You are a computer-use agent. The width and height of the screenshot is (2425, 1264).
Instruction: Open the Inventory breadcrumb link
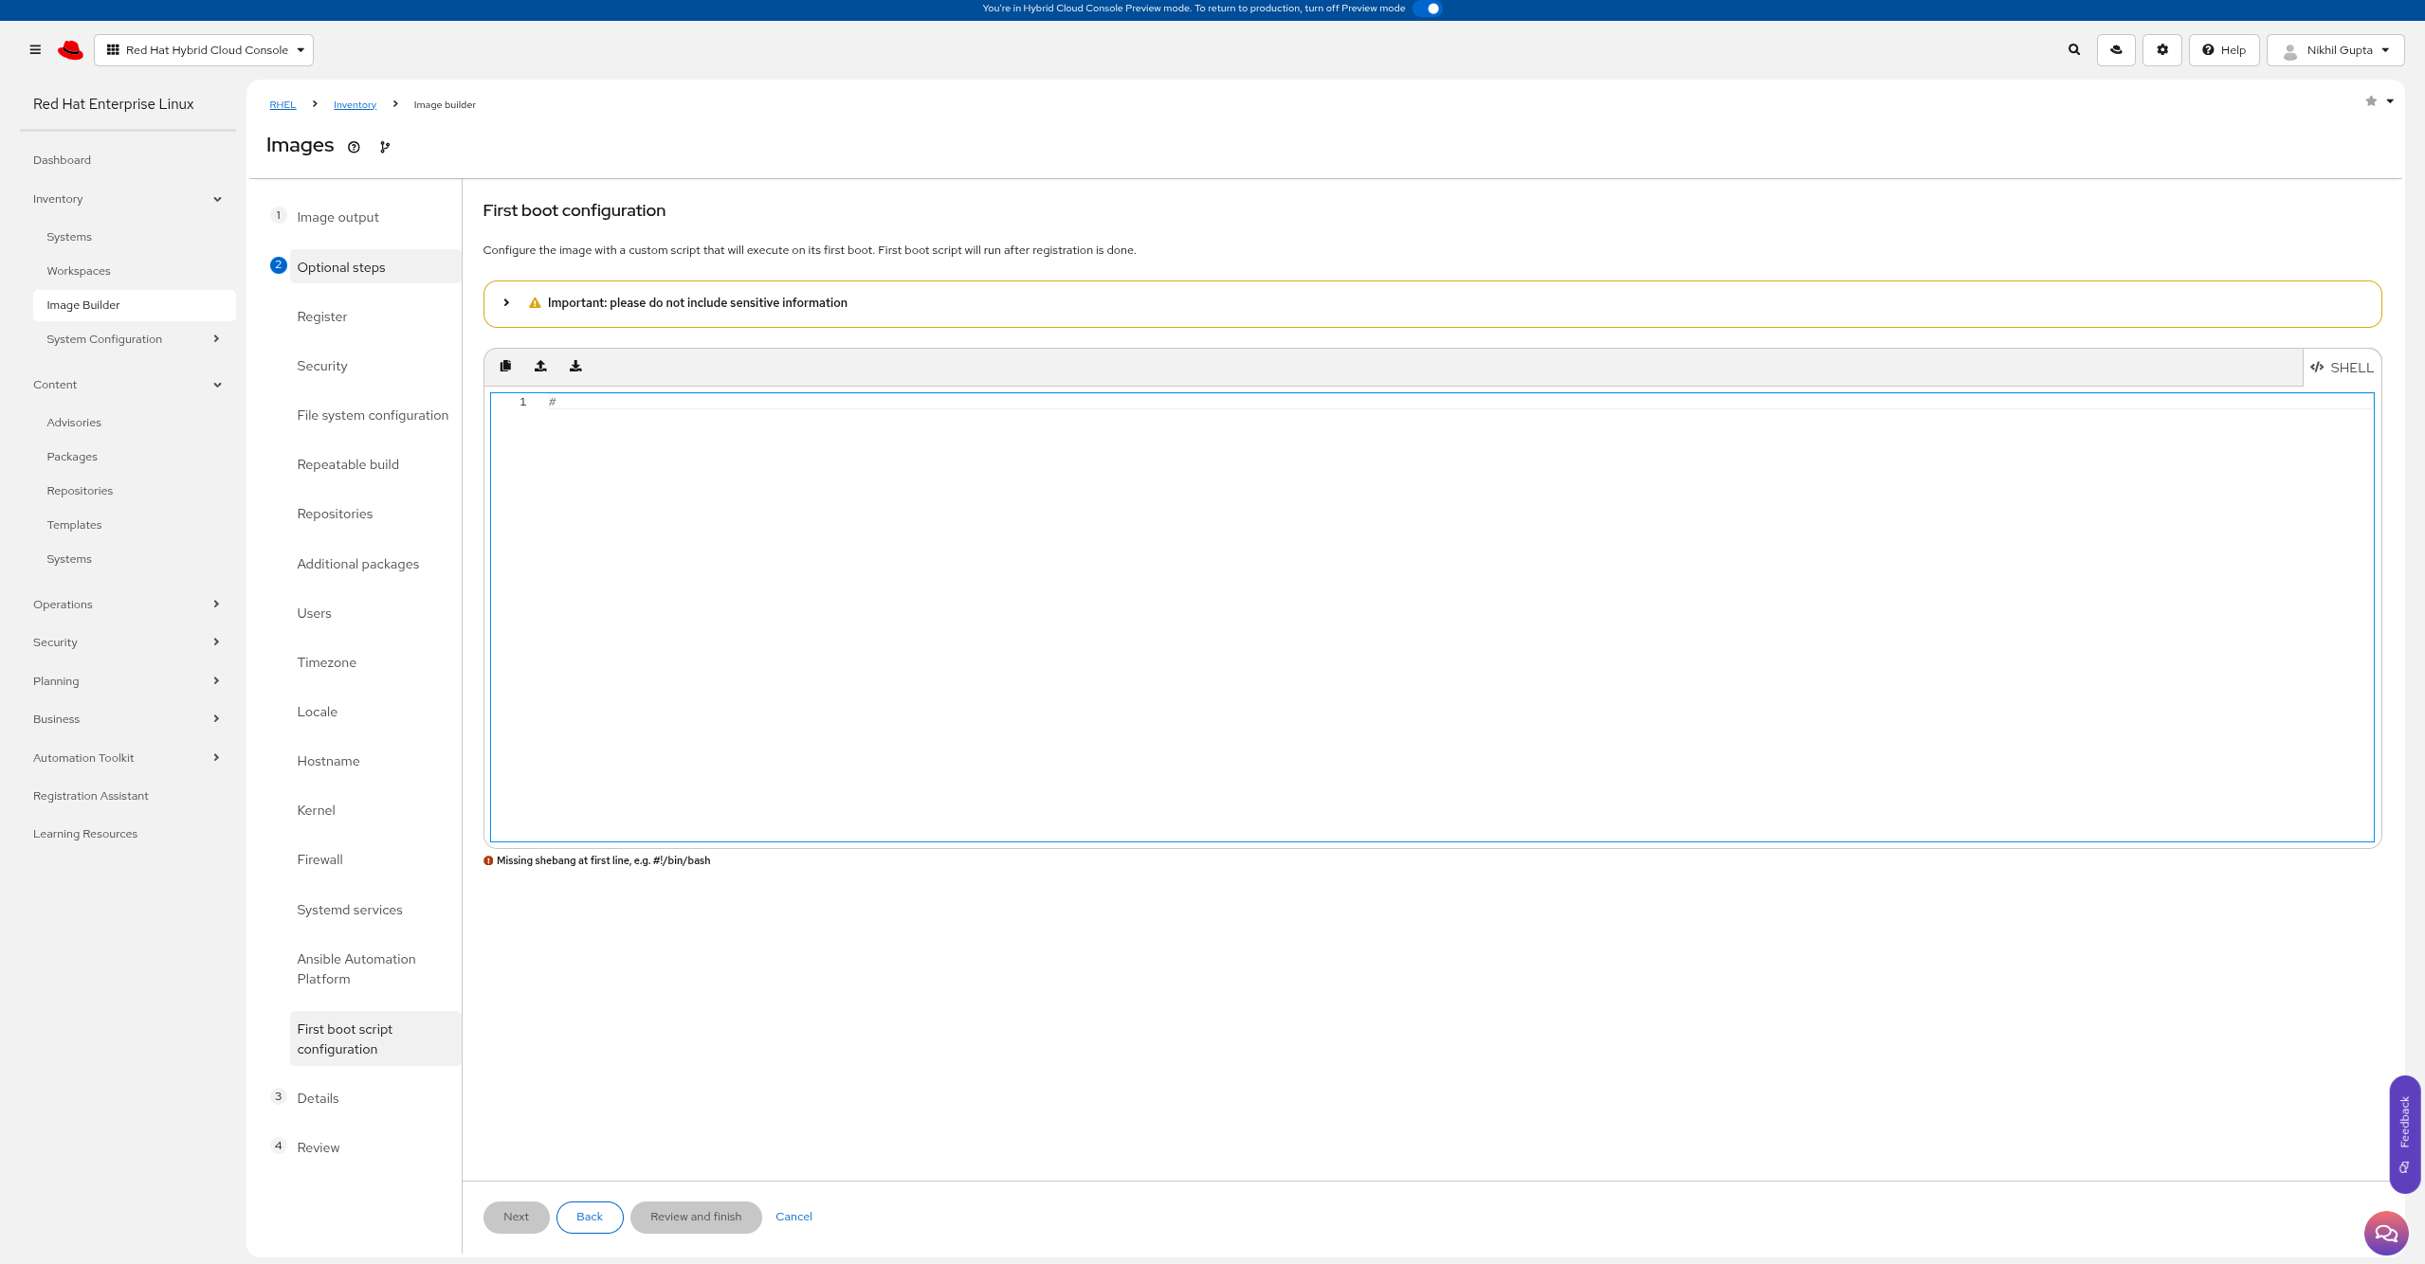point(355,105)
